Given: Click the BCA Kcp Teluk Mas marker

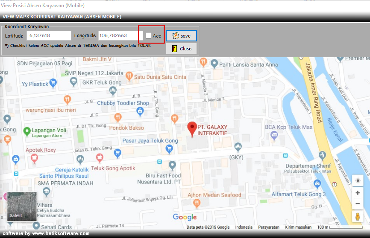Looking at the screenshot, I should 274,135.
